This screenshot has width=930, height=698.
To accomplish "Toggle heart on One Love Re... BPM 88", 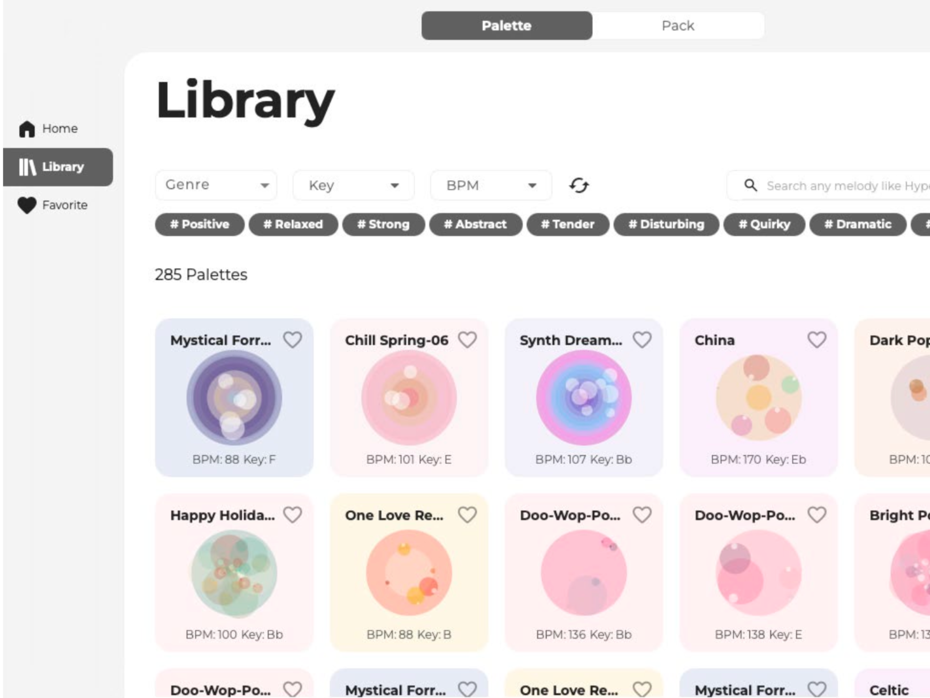I will 467,515.
